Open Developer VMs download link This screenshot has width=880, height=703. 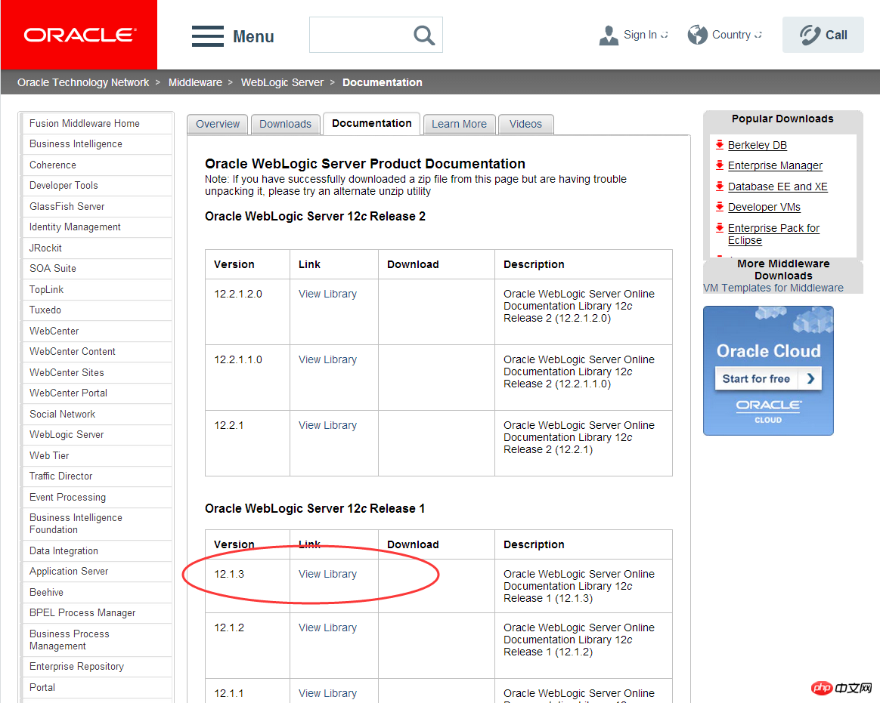764,207
